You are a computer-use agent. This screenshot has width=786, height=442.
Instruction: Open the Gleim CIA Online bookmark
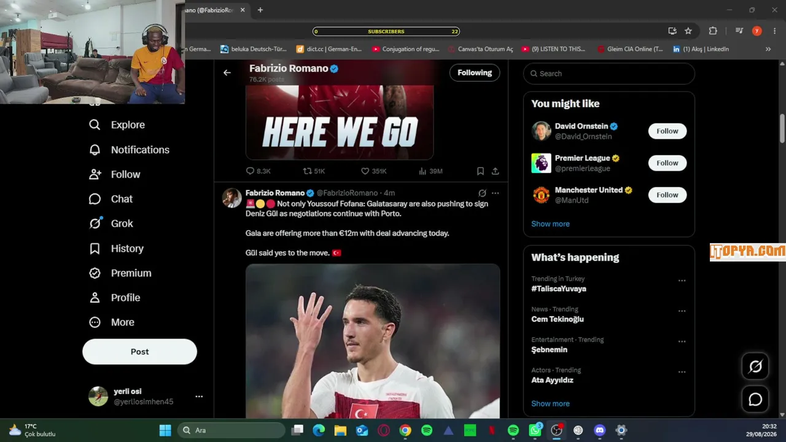pyautogui.click(x=630, y=49)
